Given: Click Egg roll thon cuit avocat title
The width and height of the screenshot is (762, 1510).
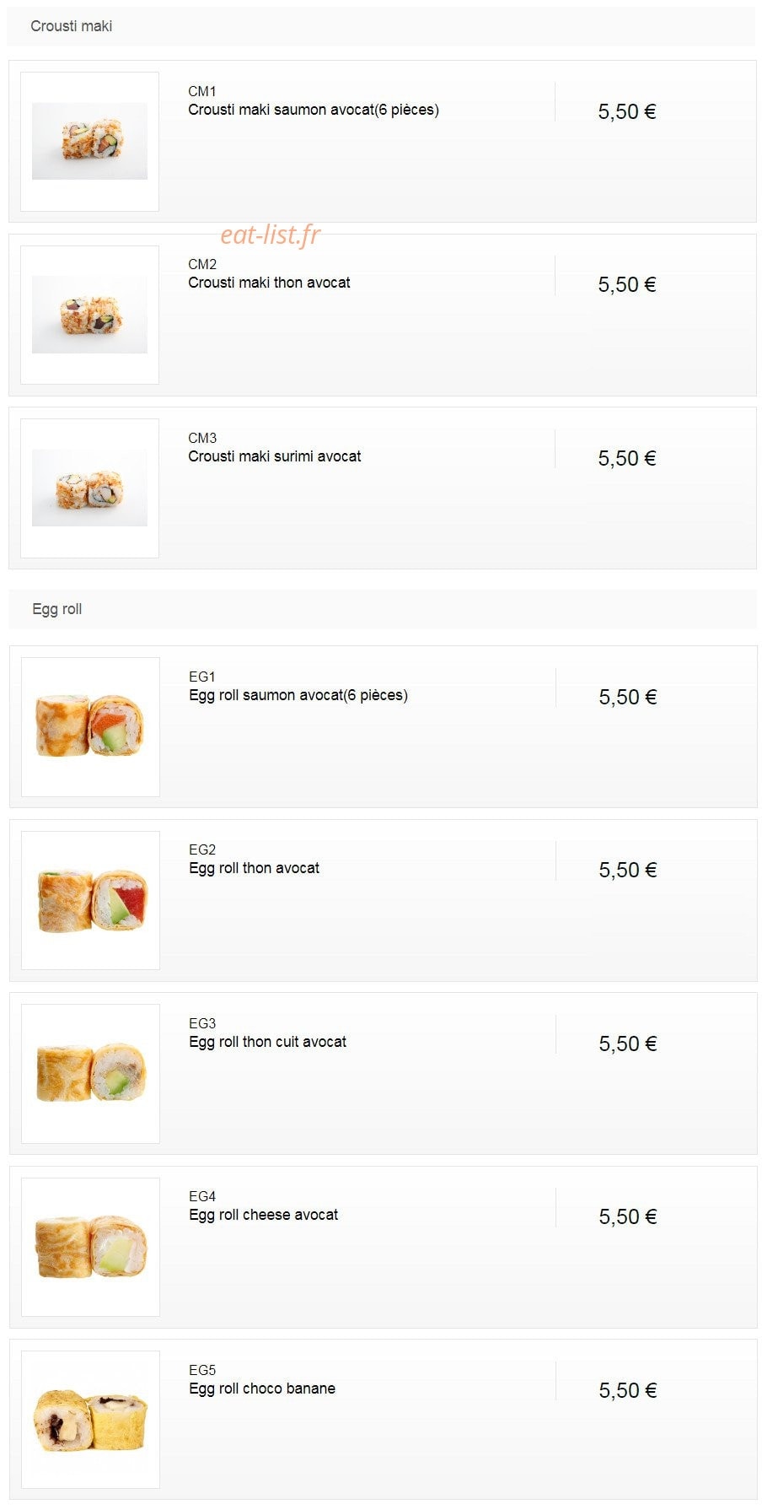Looking at the screenshot, I should 268,1042.
